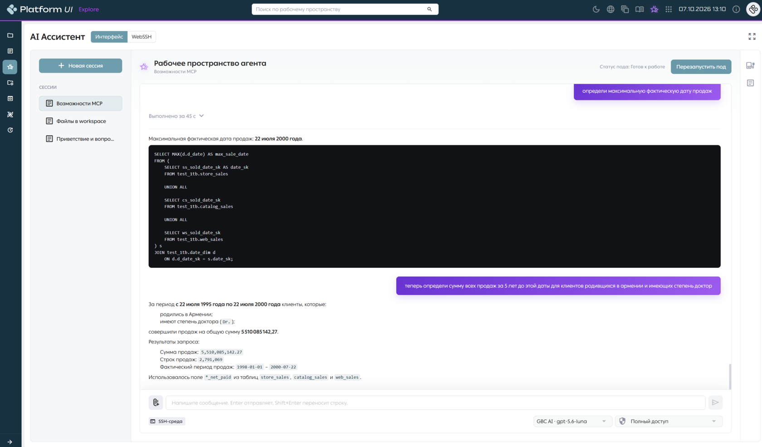Click the chat vertical scrollbar

click(729, 376)
